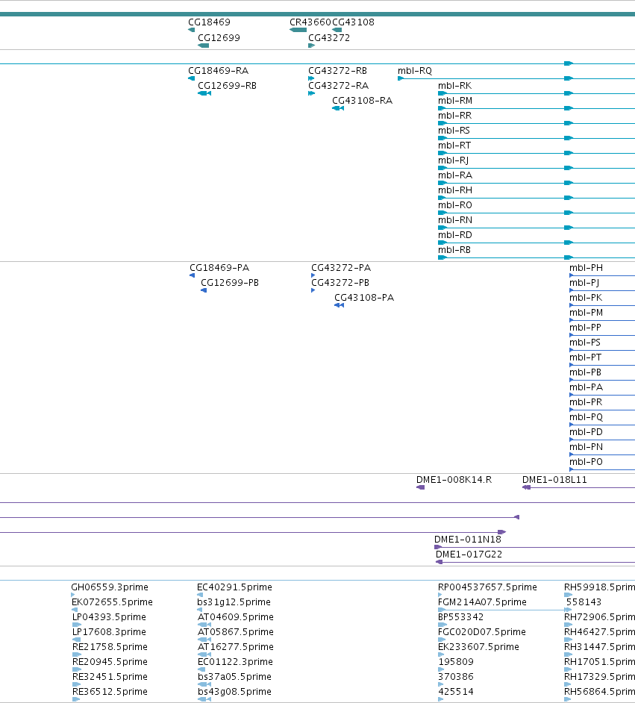This screenshot has width=635, height=703.
Task: Select EST EK072655.5prime
Action: [113, 602]
